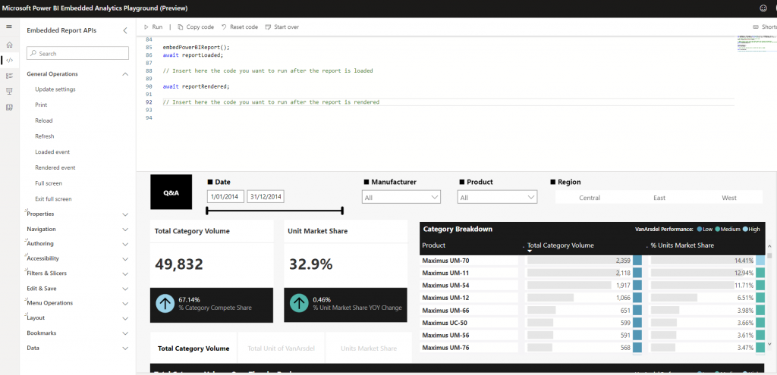Click the feedback smiley icon
This screenshot has height=375, width=777.
point(763,8)
